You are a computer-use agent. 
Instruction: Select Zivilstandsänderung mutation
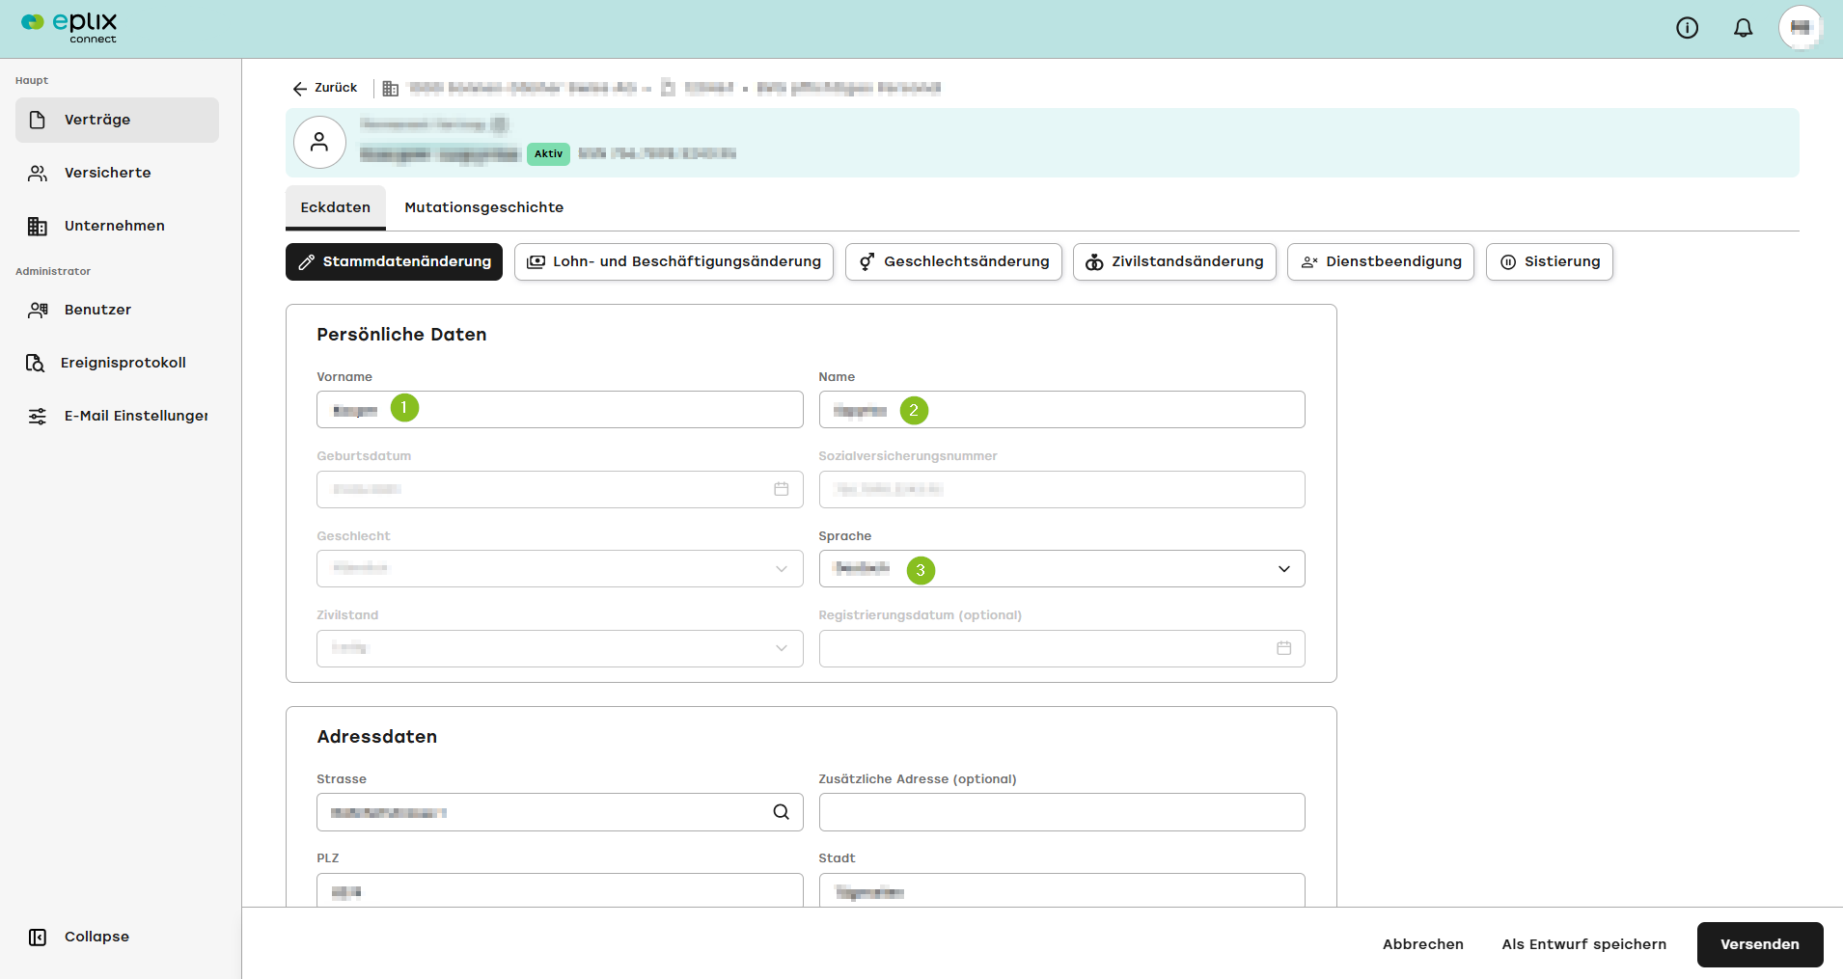pyautogui.click(x=1174, y=261)
